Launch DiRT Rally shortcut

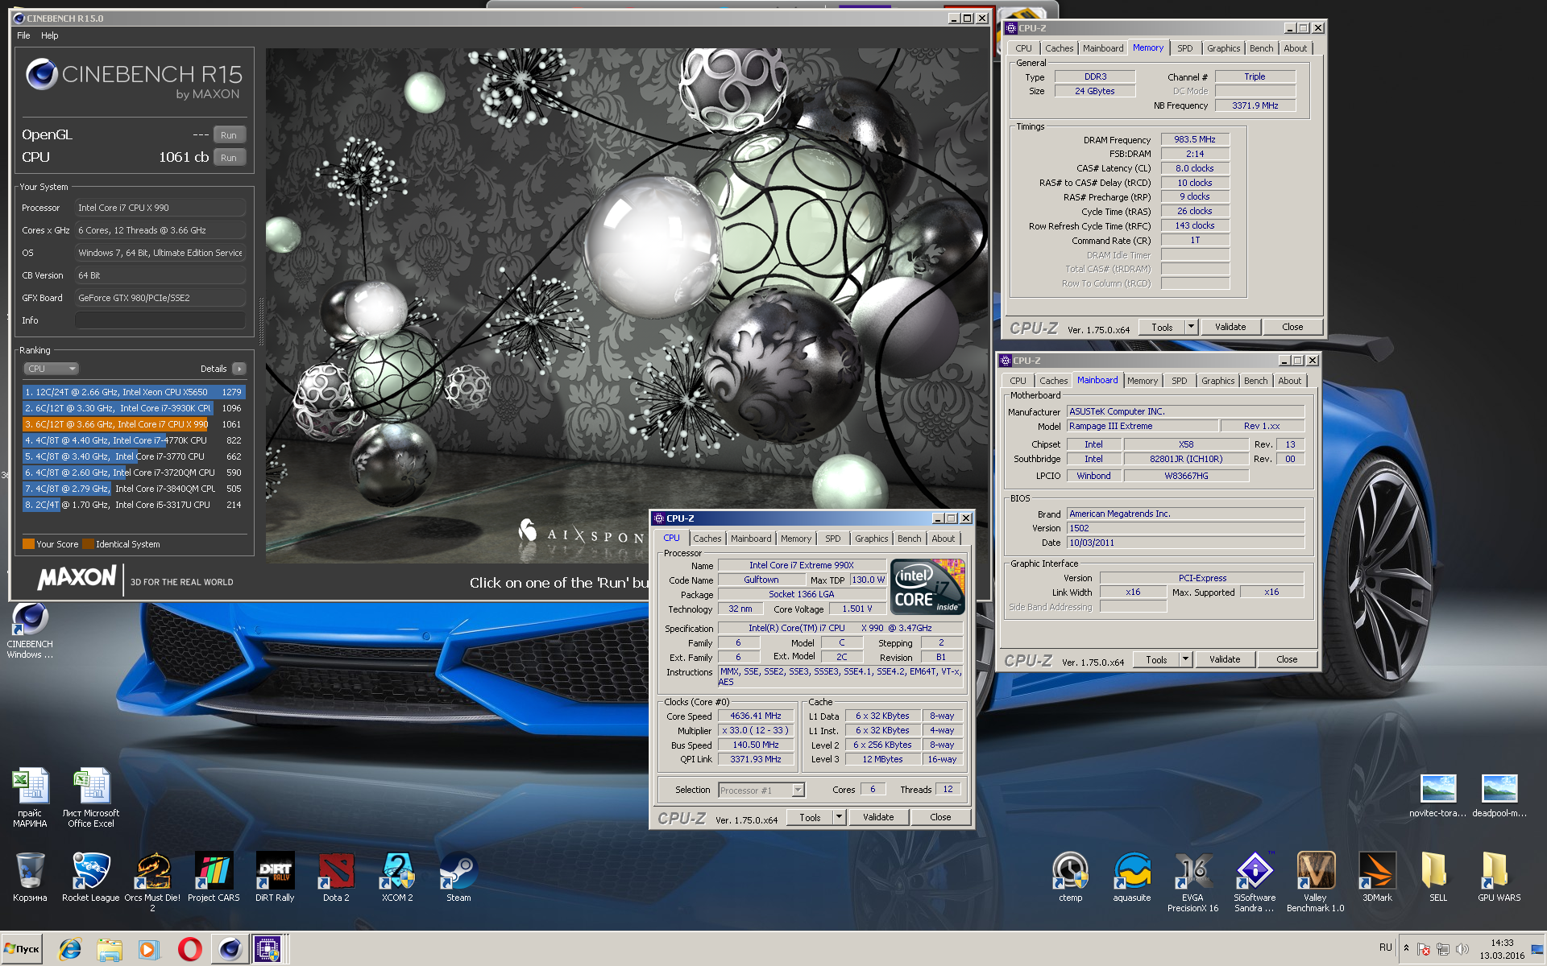[x=275, y=877]
